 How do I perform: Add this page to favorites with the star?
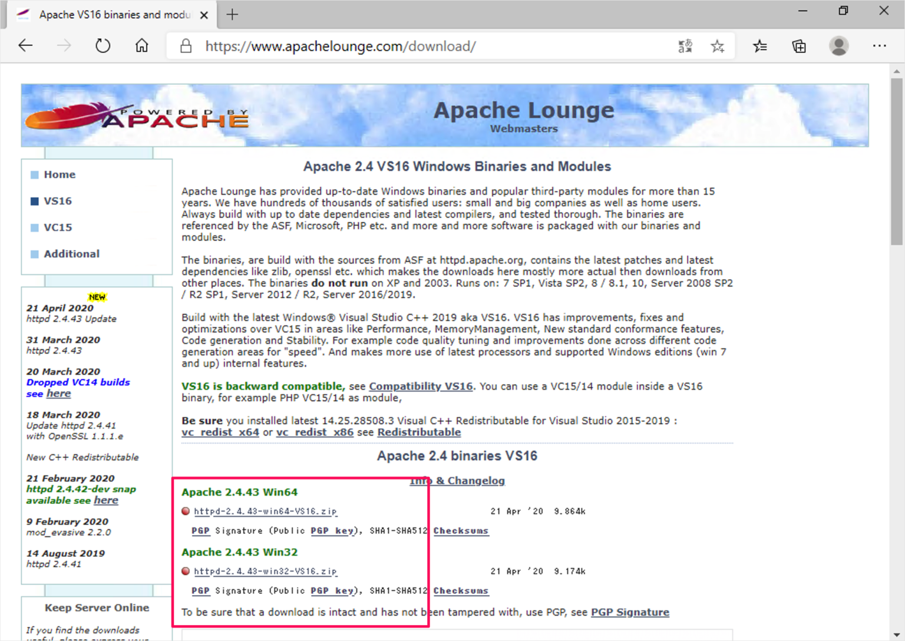tap(718, 45)
